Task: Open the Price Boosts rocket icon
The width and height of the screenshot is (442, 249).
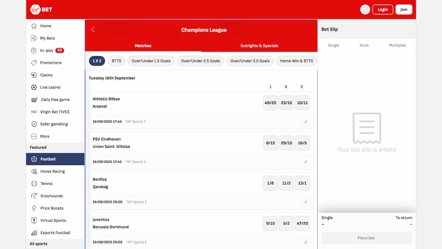Action: (x=34, y=208)
